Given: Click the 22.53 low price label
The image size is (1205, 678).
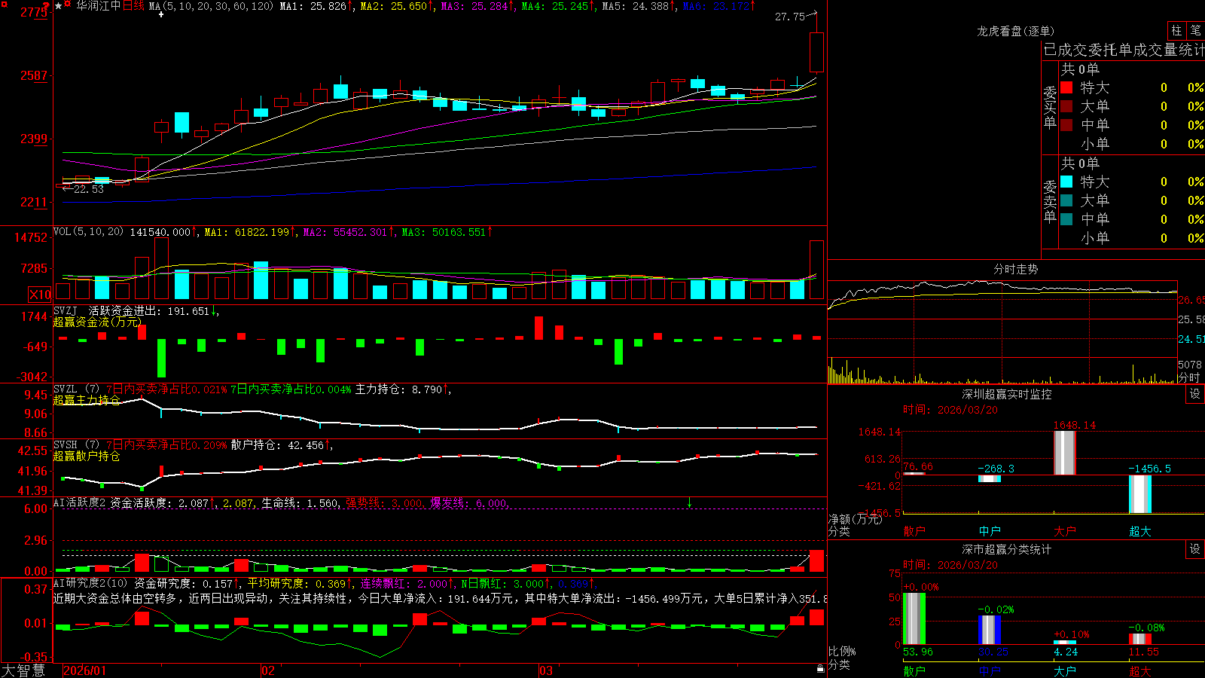Looking at the screenshot, I should click(x=88, y=189).
